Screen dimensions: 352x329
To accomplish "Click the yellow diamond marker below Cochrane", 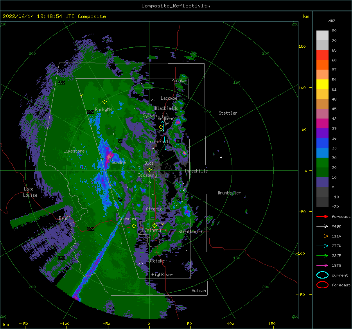I will pyautogui.click(x=134, y=226).
